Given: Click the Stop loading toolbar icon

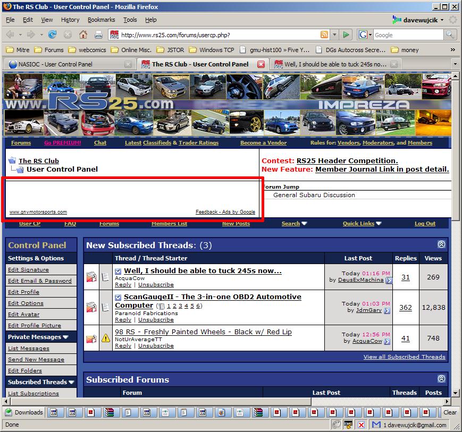Looking at the screenshot, I should coord(68,35).
